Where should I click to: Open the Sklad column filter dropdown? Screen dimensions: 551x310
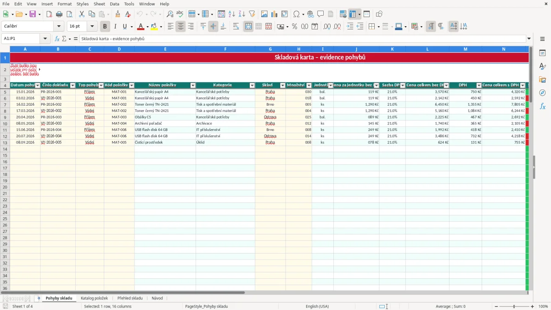[282, 85]
